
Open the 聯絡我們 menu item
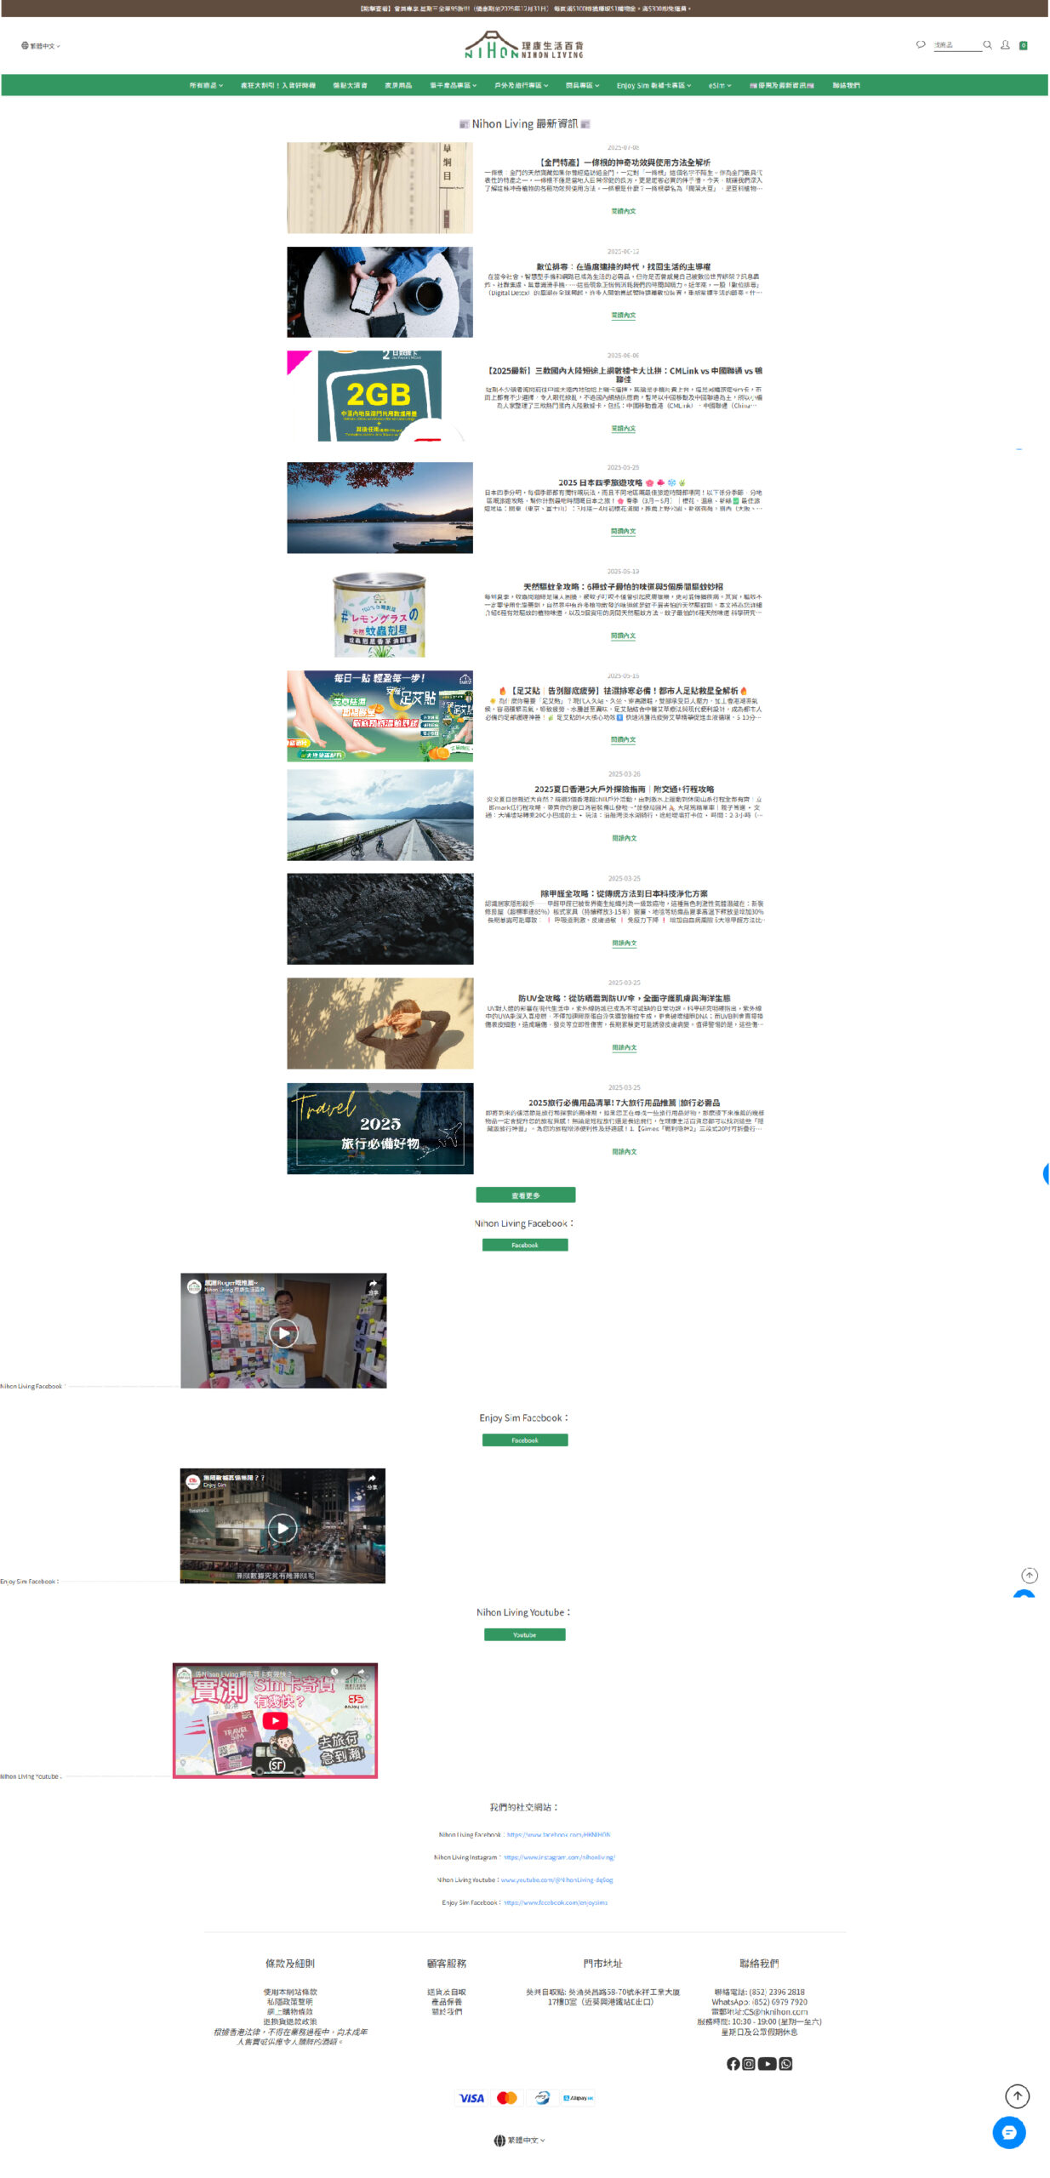[x=846, y=85]
